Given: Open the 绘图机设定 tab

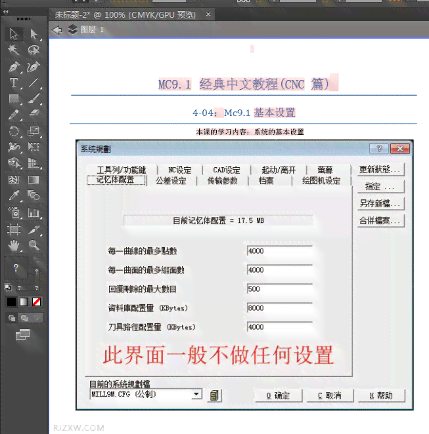Looking at the screenshot, I should click(321, 181).
